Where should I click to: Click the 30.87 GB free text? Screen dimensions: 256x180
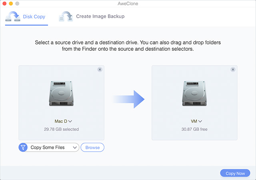(194, 129)
